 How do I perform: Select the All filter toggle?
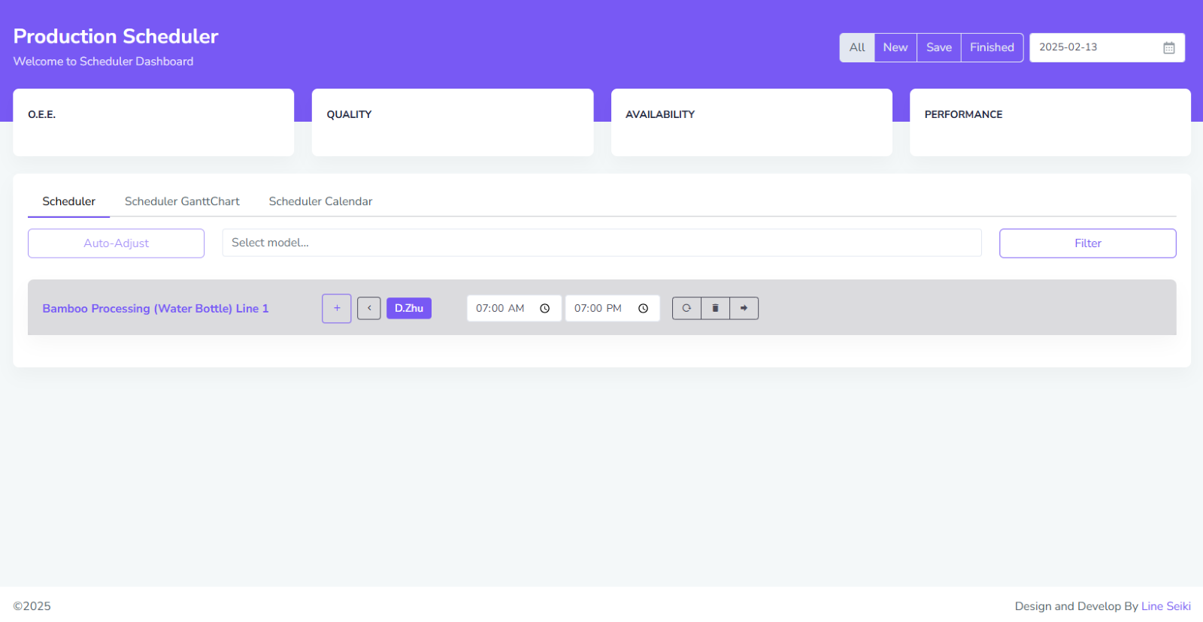(x=857, y=47)
